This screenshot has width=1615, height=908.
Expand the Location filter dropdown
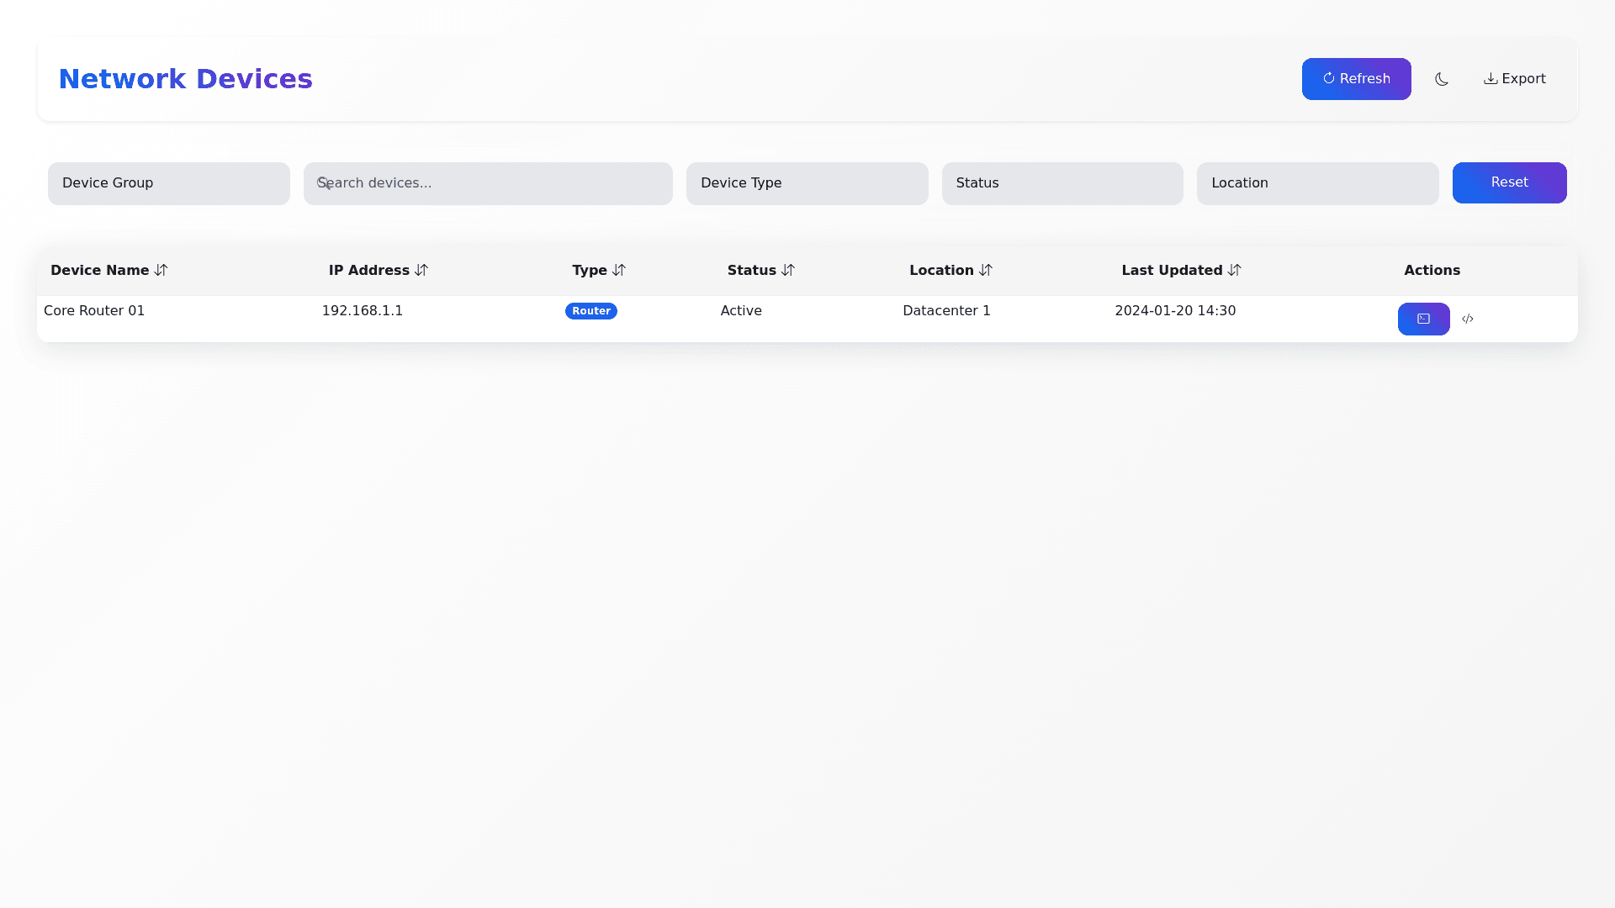[1317, 183]
